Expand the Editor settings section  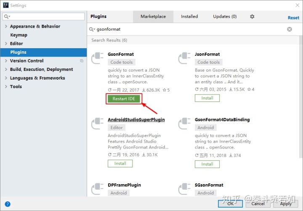click(6, 44)
